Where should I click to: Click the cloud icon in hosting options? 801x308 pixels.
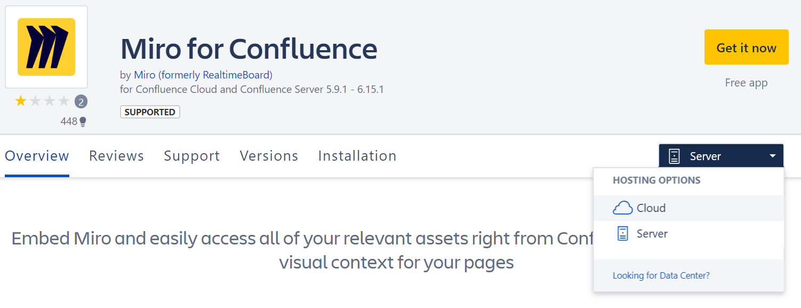point(622,208)
